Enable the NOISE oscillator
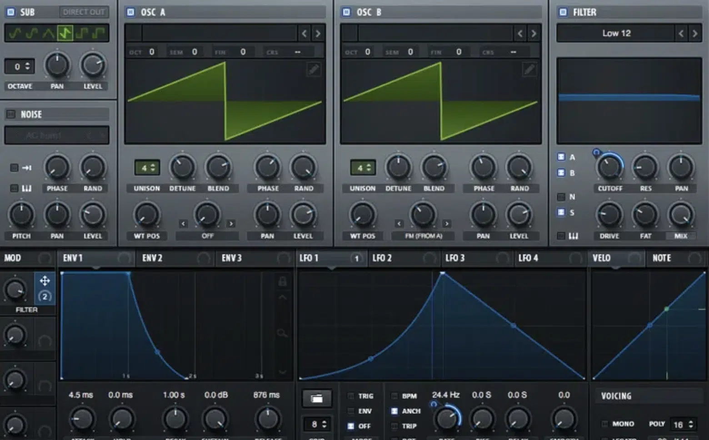Viewport: 709px width, 440px height. tap(11, 114)
